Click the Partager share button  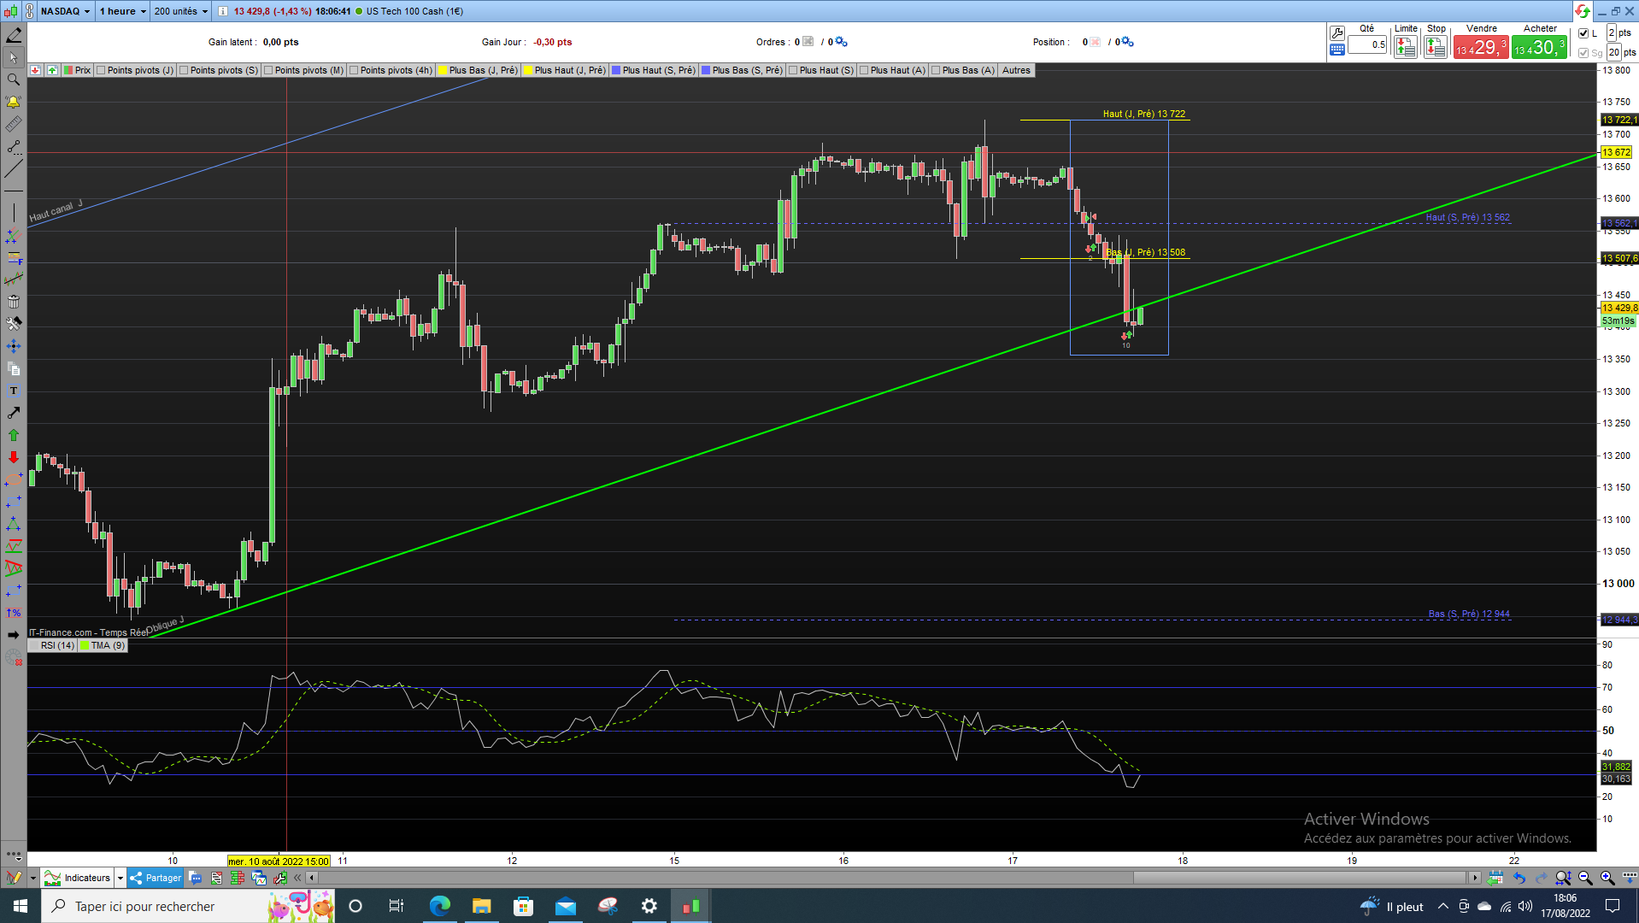[x=156, y=878]
